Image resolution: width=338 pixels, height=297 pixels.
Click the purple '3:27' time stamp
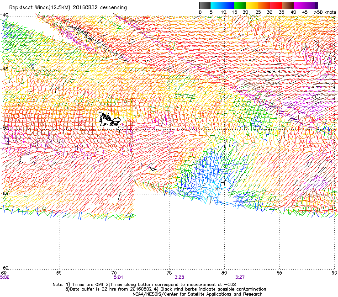click(240, 277)
